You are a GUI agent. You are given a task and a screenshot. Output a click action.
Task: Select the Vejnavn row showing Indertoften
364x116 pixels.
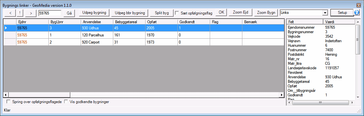tap(320, 41)
